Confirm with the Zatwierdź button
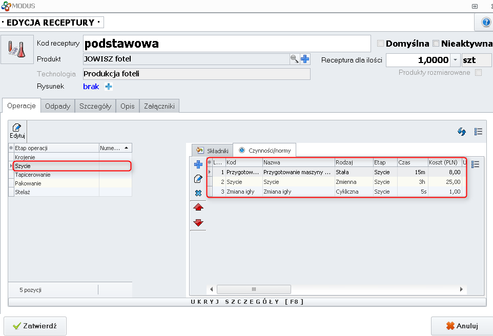This screenshot has height=336, width=493. [35, 326]
